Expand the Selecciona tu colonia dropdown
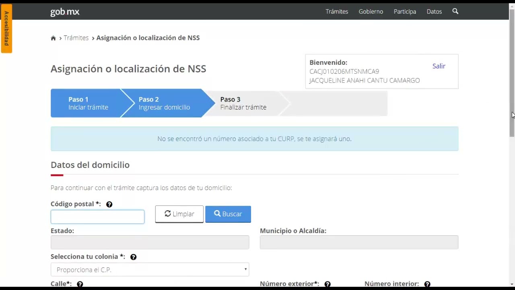This screenshot has height=290, width=515. [x=150, y=269]
